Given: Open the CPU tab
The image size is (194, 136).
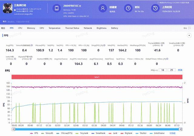Looking at the screenshot, I should pyautogui.click(x=20, y=28).
